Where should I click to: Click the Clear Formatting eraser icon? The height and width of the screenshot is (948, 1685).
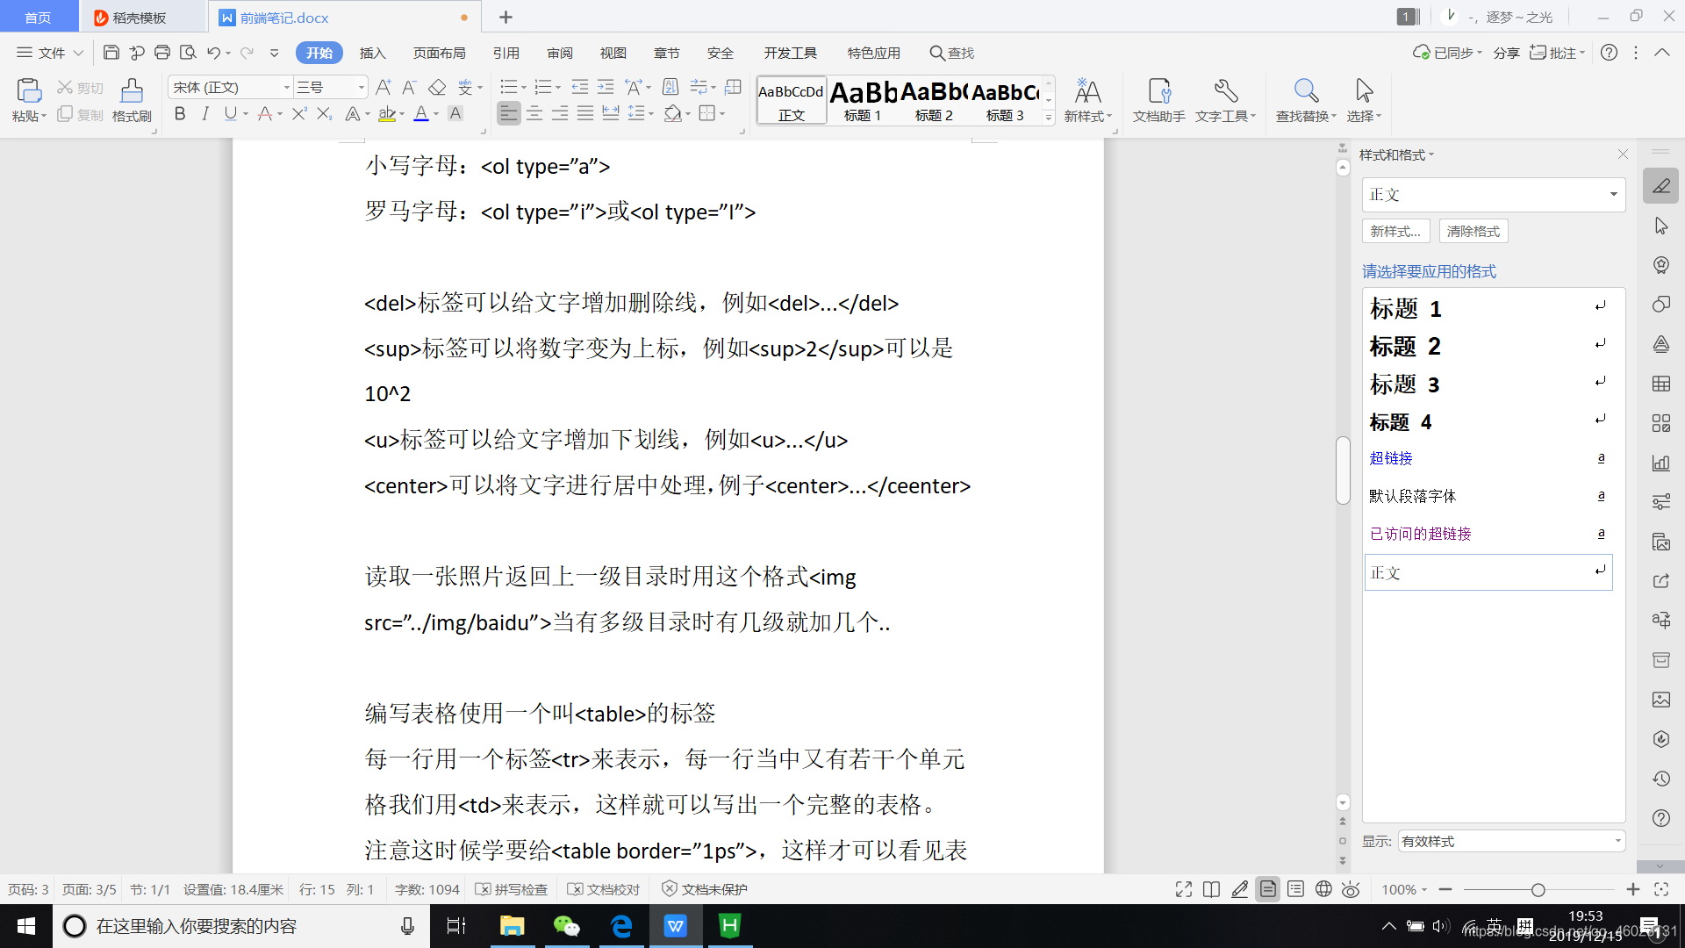[x=437, y=87]
